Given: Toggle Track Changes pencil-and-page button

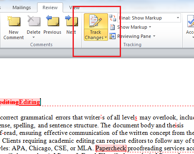Looking at the screenshot, I should click(96, 21).
